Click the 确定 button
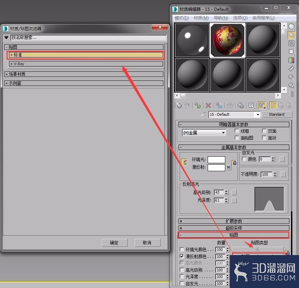The width and height of the screenshot is (299, 288). [115, 243]
